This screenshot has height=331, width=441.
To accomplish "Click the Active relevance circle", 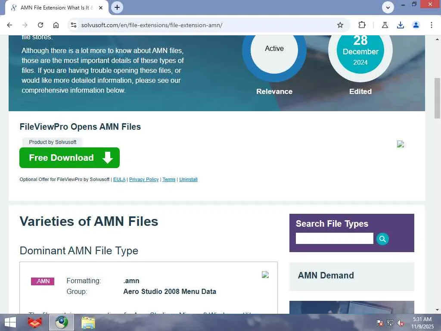I will tap(274, 50).
